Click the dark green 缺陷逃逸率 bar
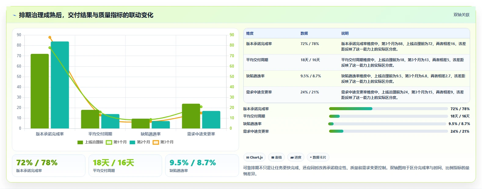This screenshot has height=189, width=482. point(140,124)
